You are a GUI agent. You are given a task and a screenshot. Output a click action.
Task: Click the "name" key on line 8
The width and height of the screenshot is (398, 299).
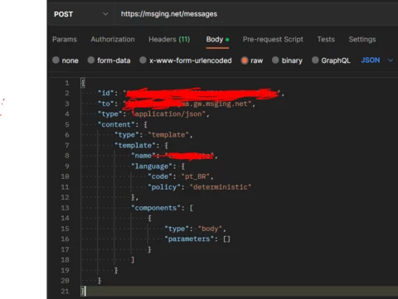[143, 156]
